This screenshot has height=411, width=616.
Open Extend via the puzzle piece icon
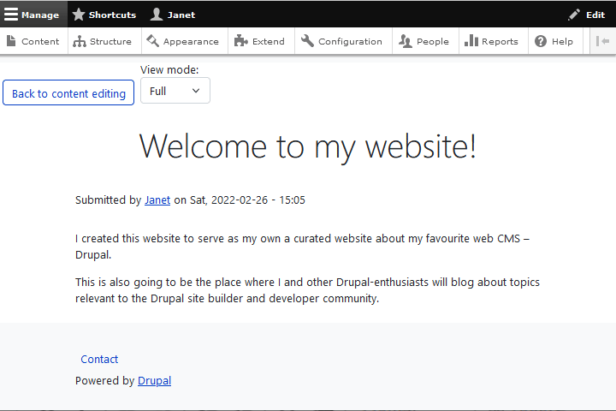[241, 41]
